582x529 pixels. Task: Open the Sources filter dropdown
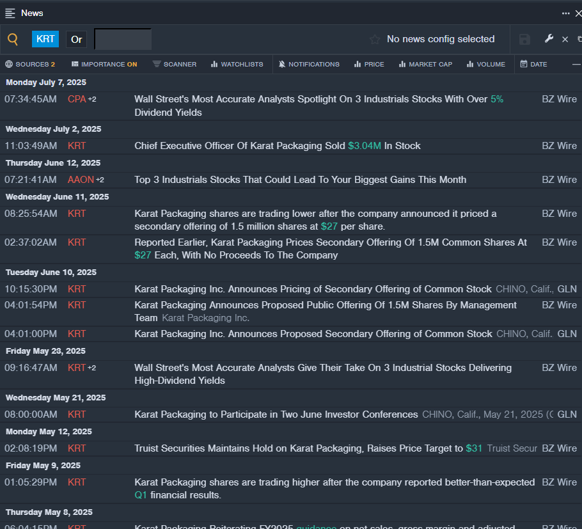[x=30, y=65]
